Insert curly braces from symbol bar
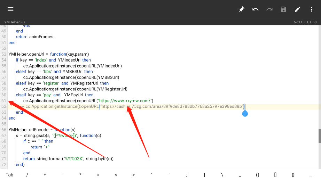 coord(293,175)
